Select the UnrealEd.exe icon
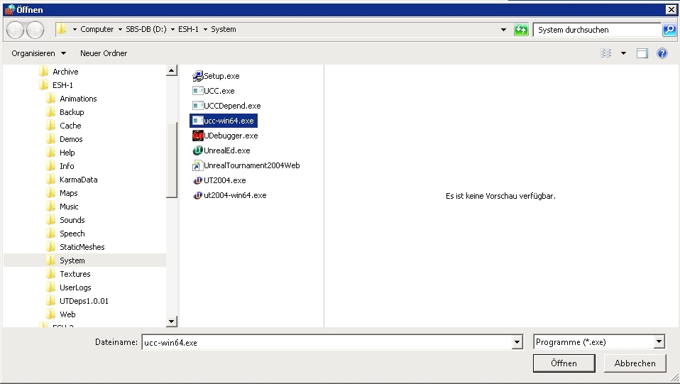The width and height of the screenshot is (680, 384). point(198,150)
